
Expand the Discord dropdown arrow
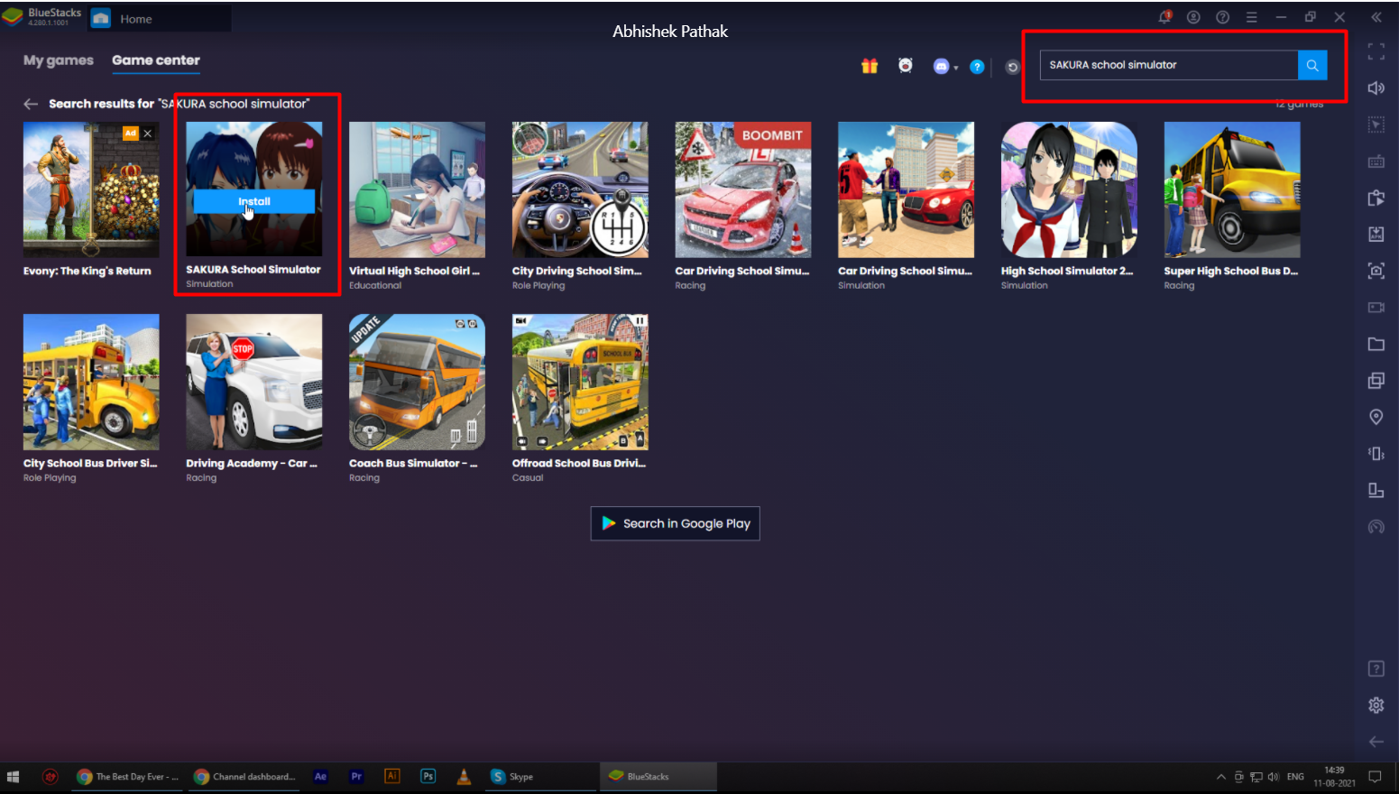[956, 68]
